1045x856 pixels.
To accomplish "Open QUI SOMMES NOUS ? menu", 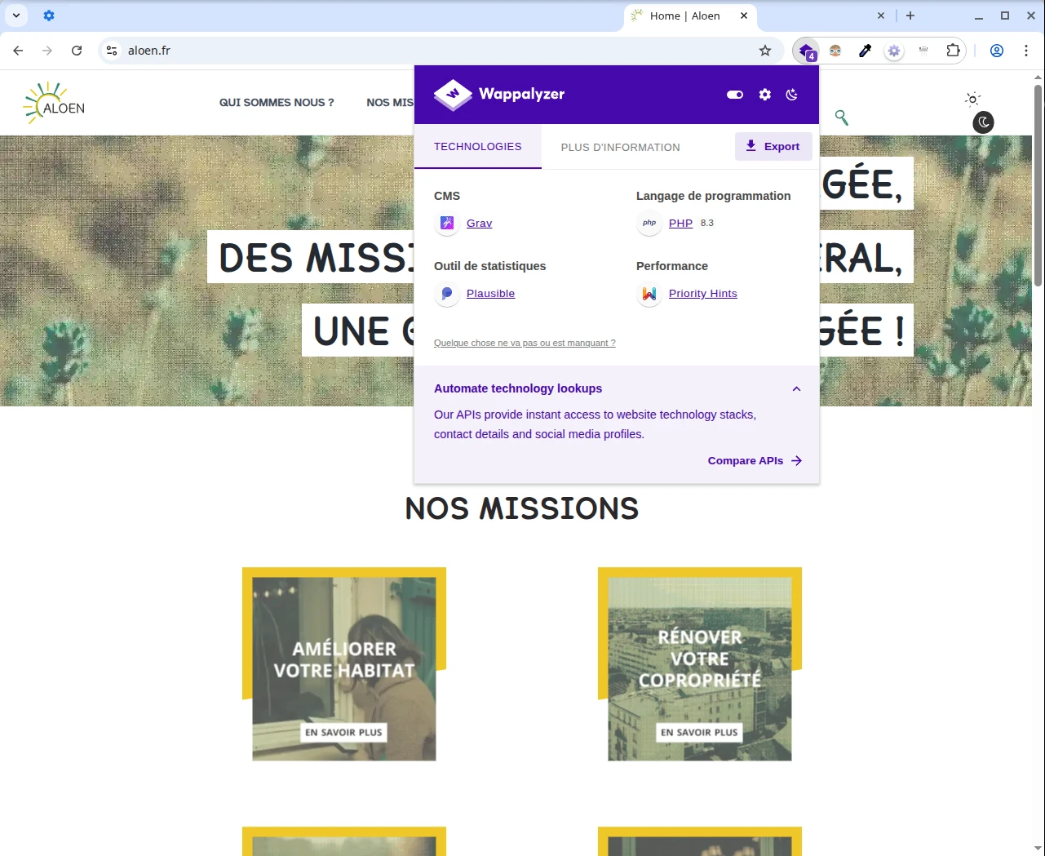I will (277, 103).
